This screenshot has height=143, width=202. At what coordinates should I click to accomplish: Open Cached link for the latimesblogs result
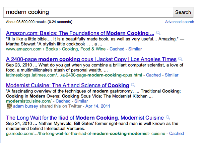153,75
